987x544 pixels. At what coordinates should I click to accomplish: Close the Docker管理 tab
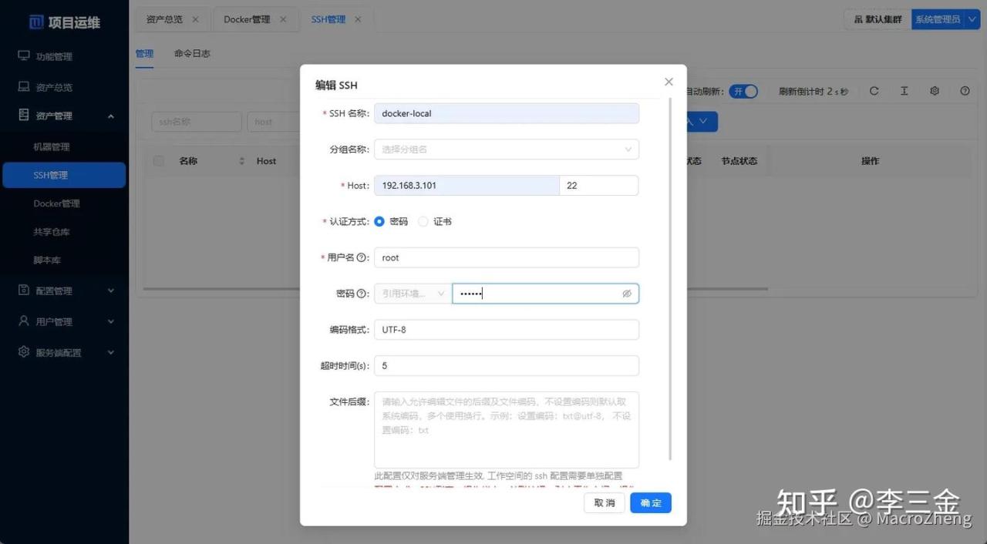point(284,19)
